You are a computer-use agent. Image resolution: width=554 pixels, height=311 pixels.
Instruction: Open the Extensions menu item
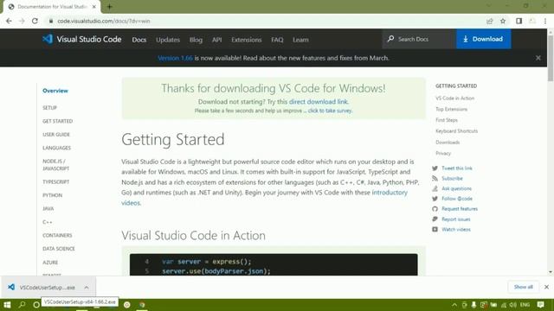point(246,40)
